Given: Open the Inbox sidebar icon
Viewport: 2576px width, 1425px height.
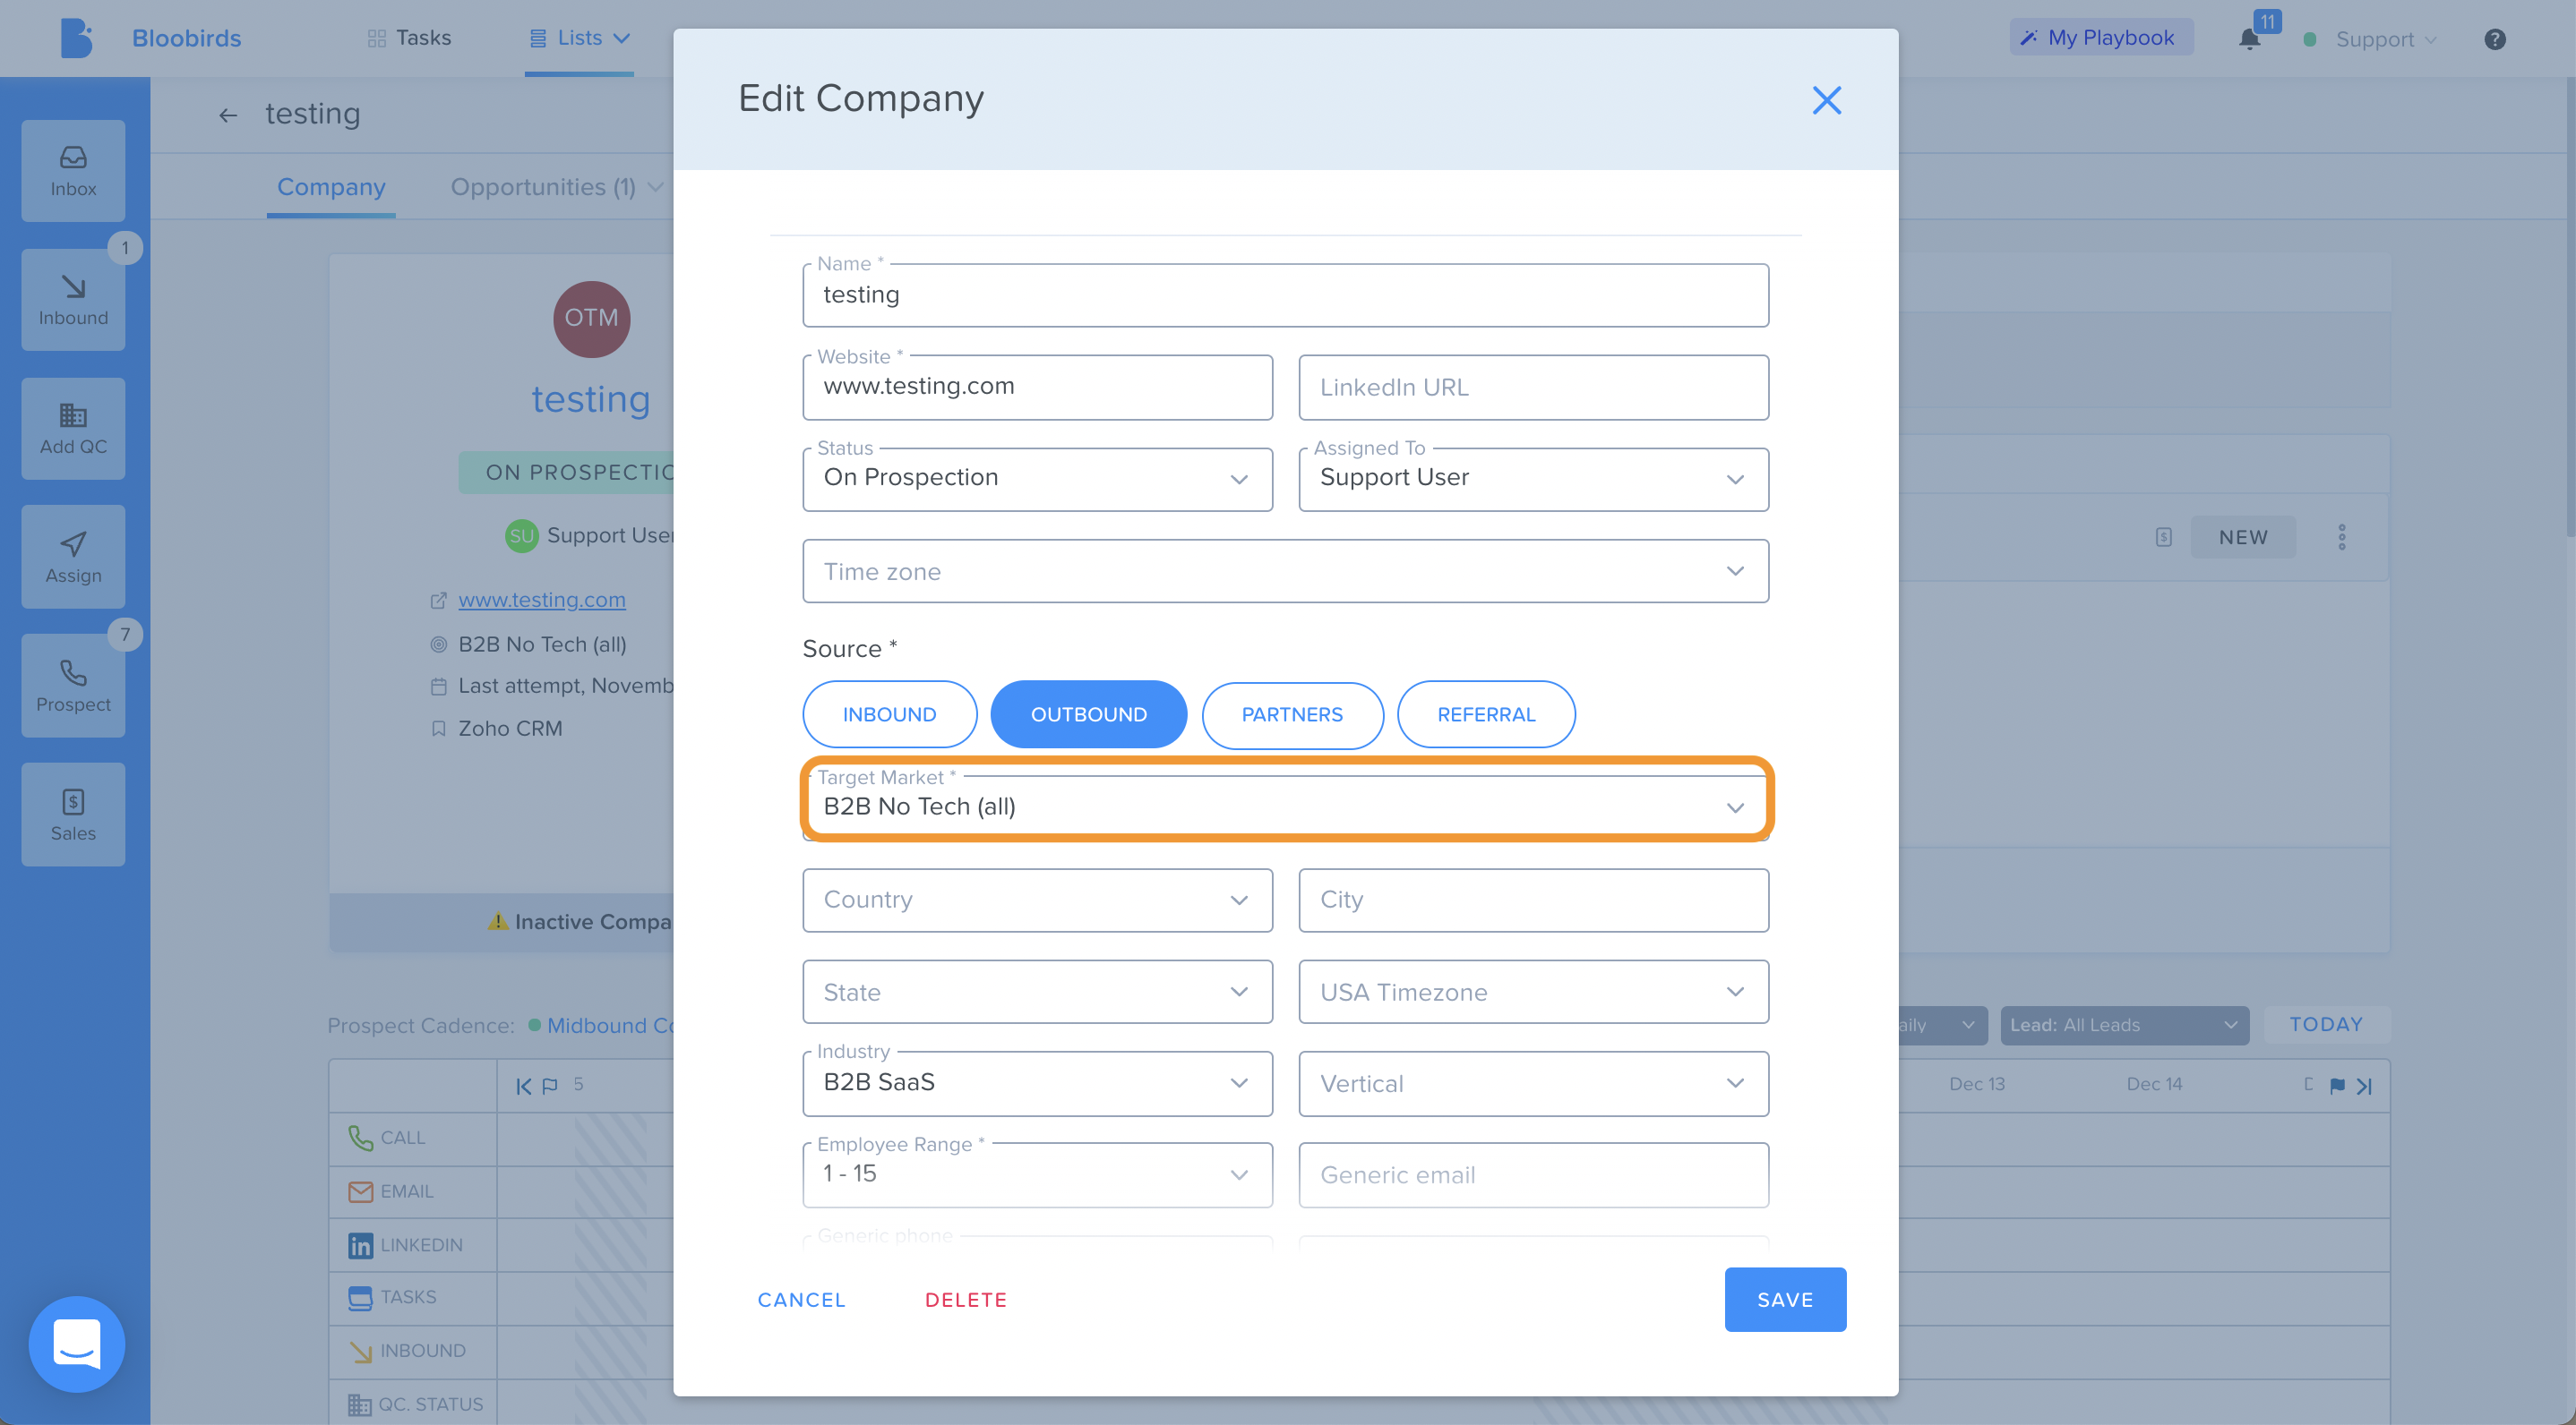Looking at the screenshot, I should 73,171.
